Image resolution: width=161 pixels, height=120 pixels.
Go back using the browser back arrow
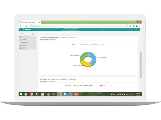[21, 26]
